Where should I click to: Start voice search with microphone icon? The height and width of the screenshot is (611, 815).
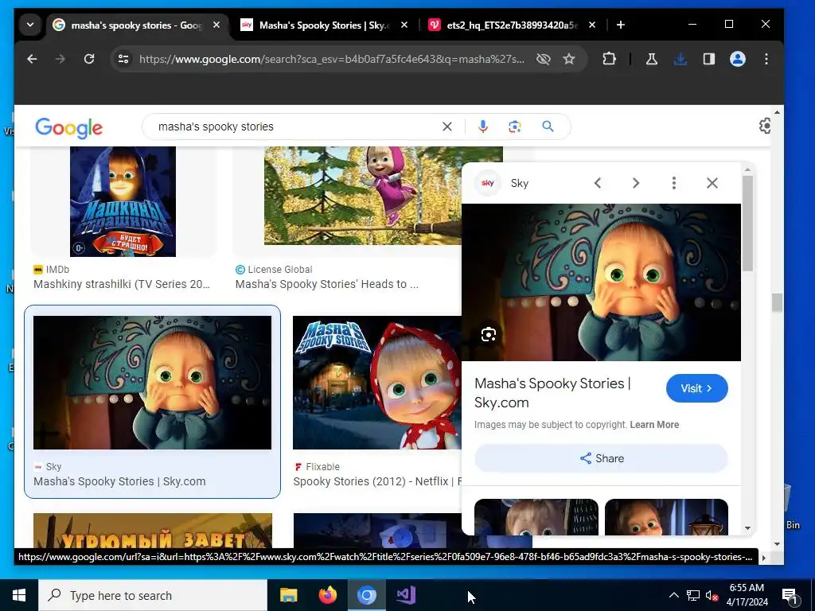(483, 126)
